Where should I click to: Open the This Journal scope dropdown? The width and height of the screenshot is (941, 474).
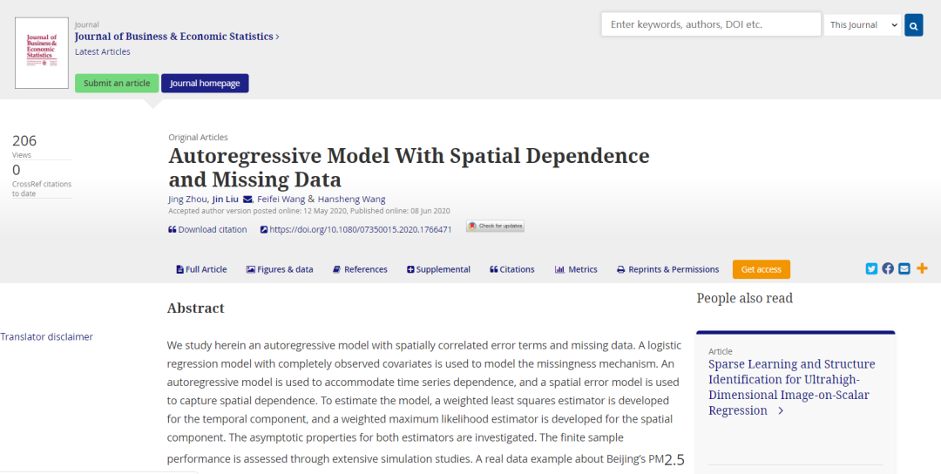(x=863, y=25)
